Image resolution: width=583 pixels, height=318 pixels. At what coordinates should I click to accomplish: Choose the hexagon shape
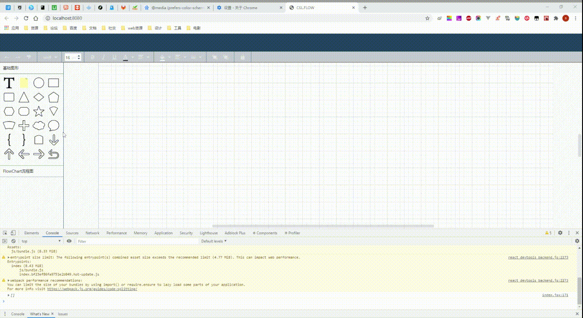9,111
